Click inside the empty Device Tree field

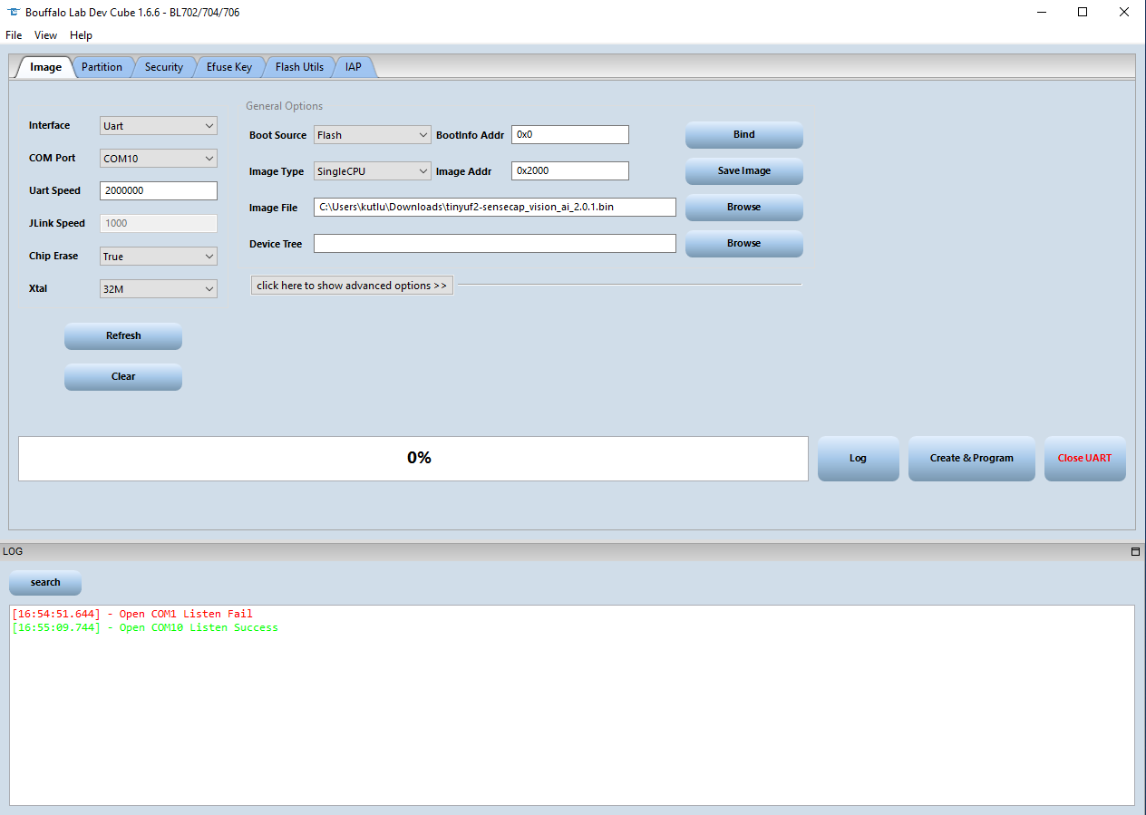[494, 243]
